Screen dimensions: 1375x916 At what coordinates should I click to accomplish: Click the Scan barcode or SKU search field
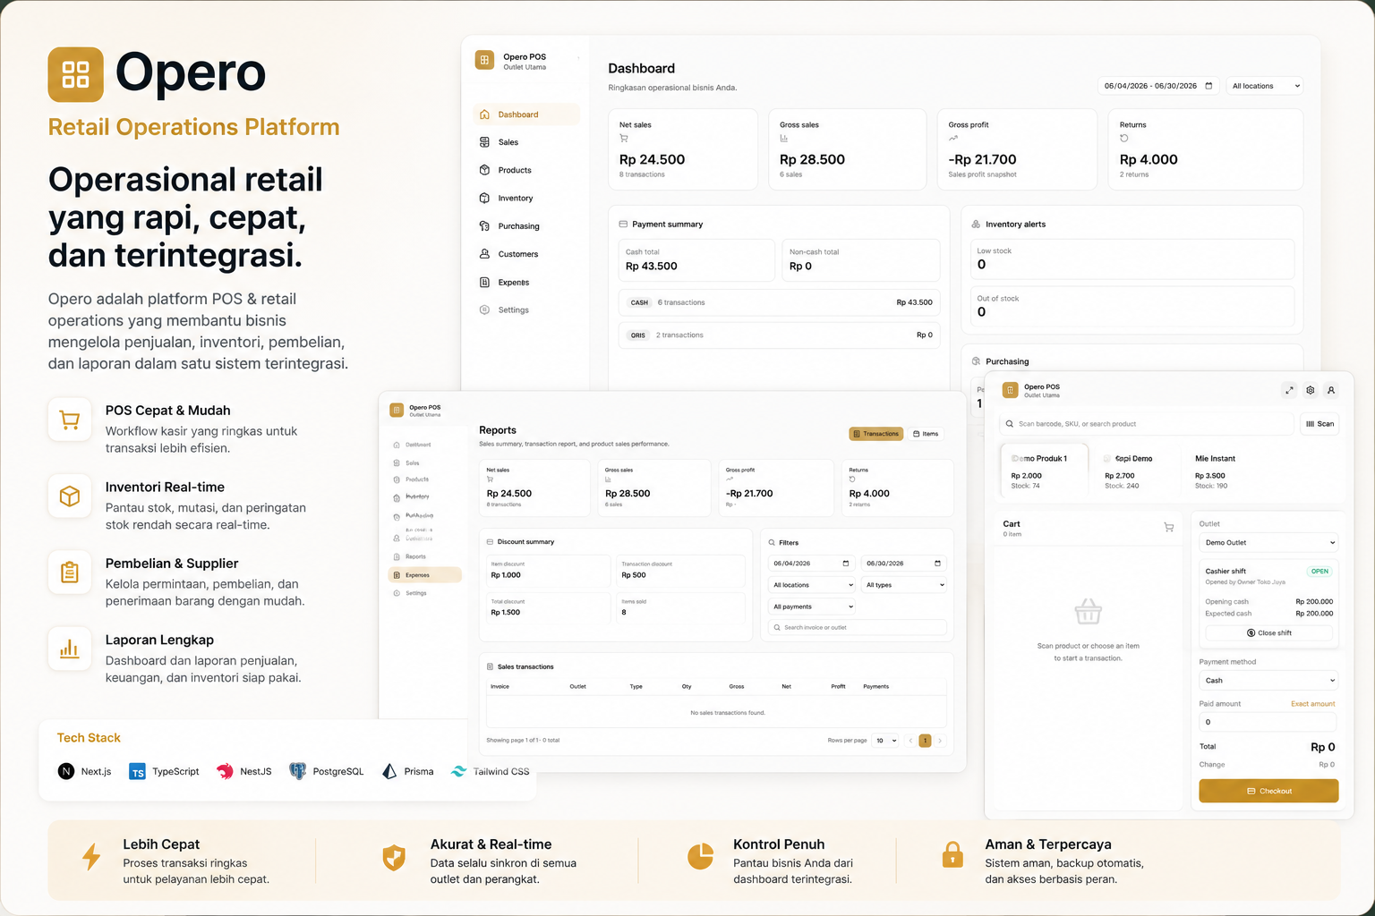click(1147, 424)
